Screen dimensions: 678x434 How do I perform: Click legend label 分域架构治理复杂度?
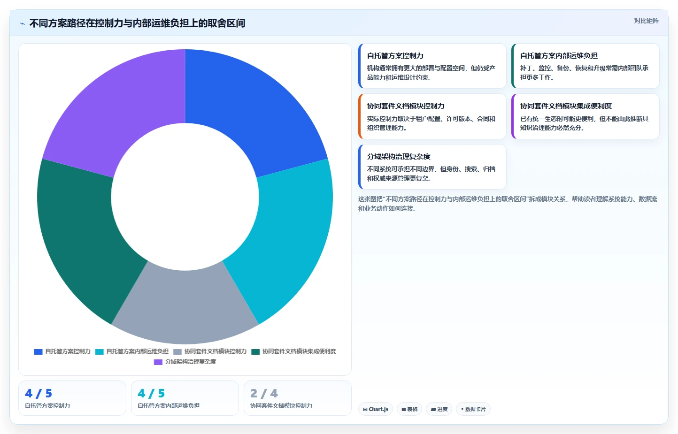click(191, 362)
